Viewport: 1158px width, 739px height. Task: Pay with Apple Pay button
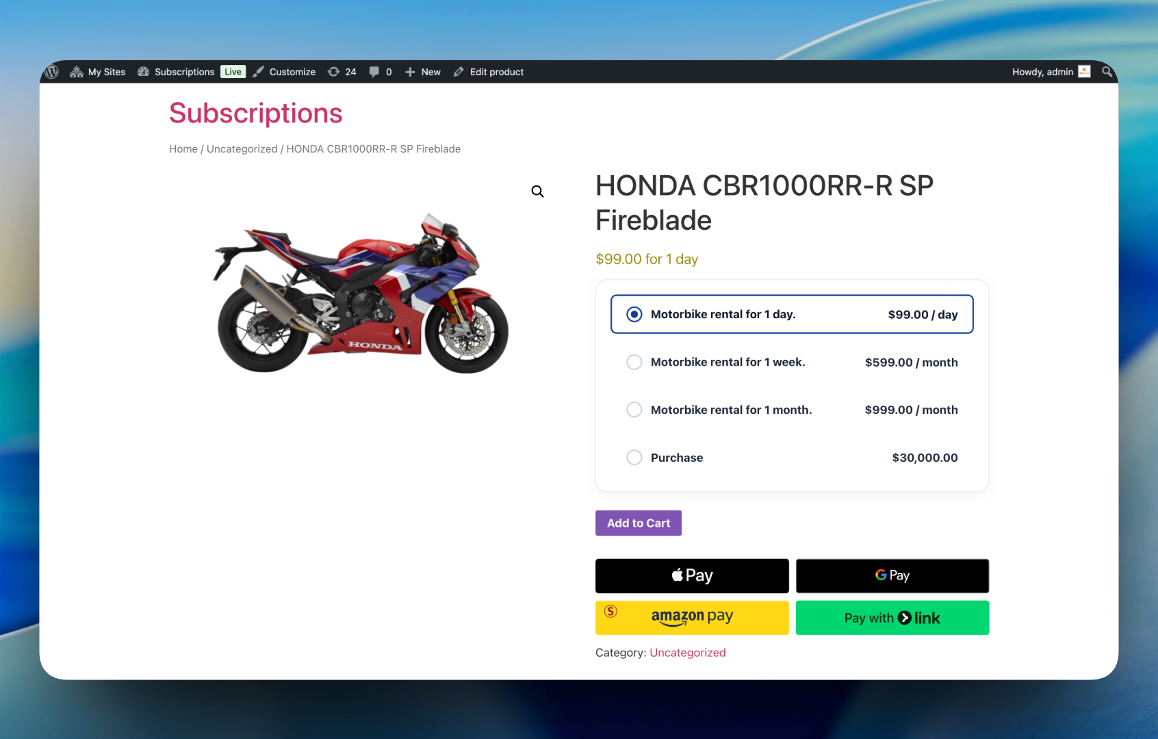pyautogui.click(x=692, y=575)
